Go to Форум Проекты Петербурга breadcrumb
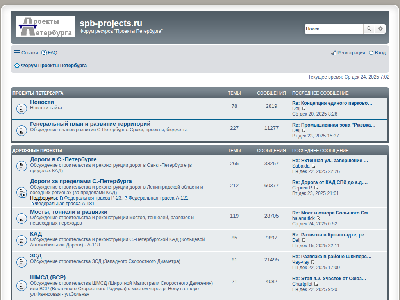This screenshot has height=300, width=400. [54, 66]
